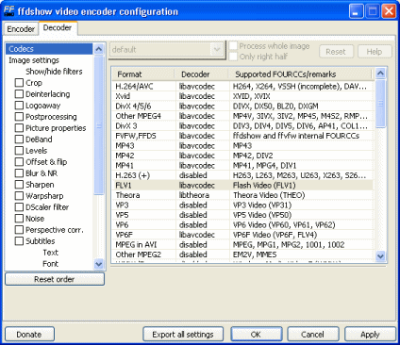This screenshot has height=345, width=400.
Task: Switch to the Encoder tab
Action: [x=21, y=29]
